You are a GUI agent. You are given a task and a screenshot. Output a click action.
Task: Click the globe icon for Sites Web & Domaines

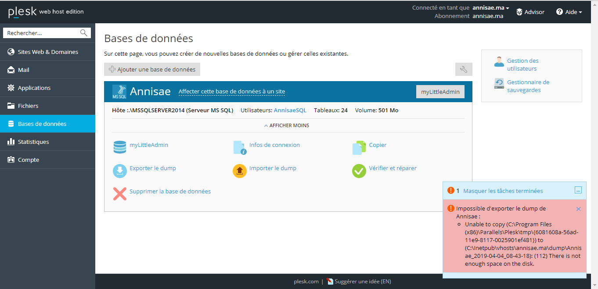pos(11,52)
